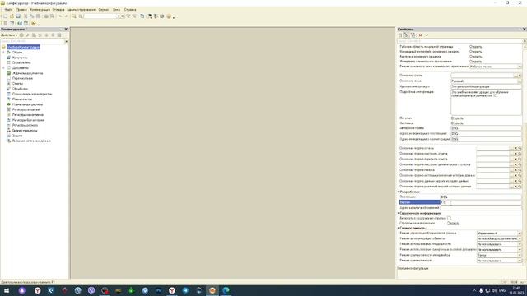Open the 'Конфигурация' menu
This screenshot has width=527, height=296.
[x=40, y=9]
